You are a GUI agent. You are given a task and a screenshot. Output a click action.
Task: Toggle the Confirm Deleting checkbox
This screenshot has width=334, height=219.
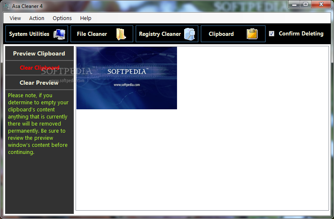[x=271, y=34]
